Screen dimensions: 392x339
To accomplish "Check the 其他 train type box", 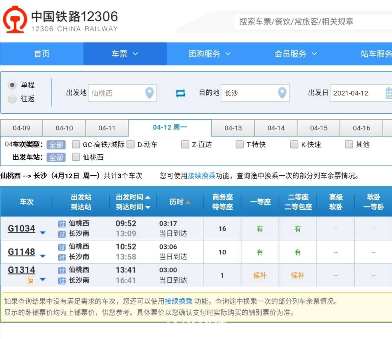I will pos(349,144).
